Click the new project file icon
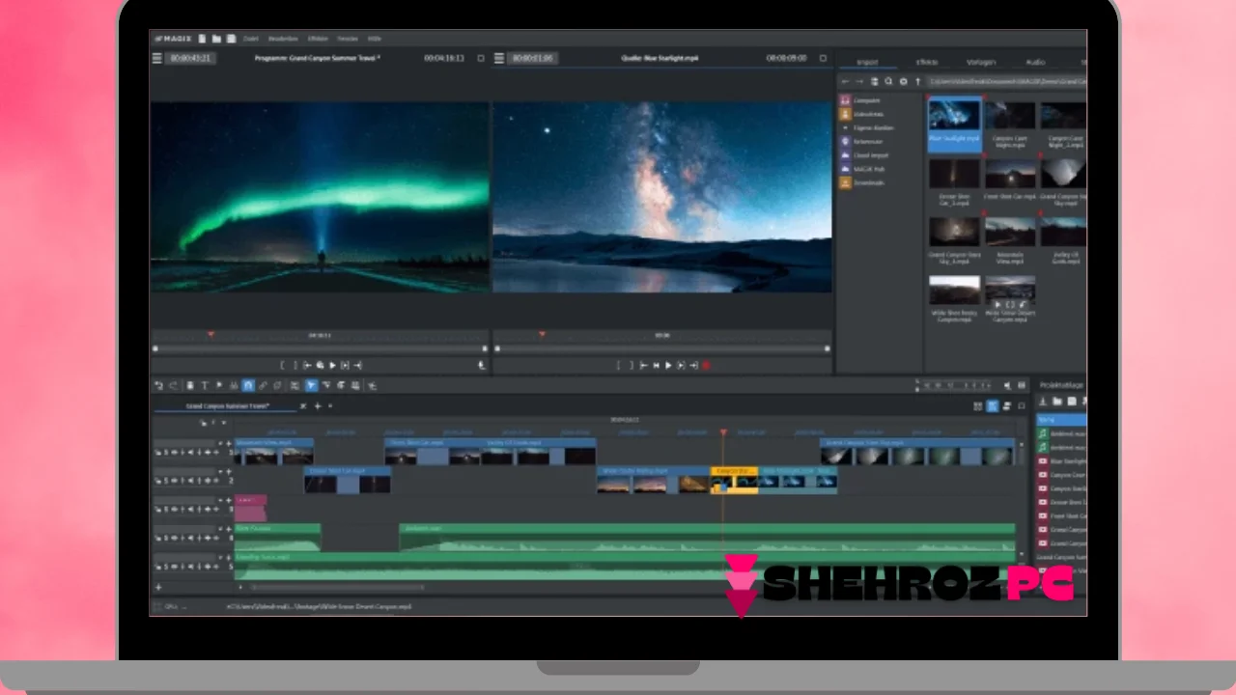The image size is (1236, 695). pos(203,39)
